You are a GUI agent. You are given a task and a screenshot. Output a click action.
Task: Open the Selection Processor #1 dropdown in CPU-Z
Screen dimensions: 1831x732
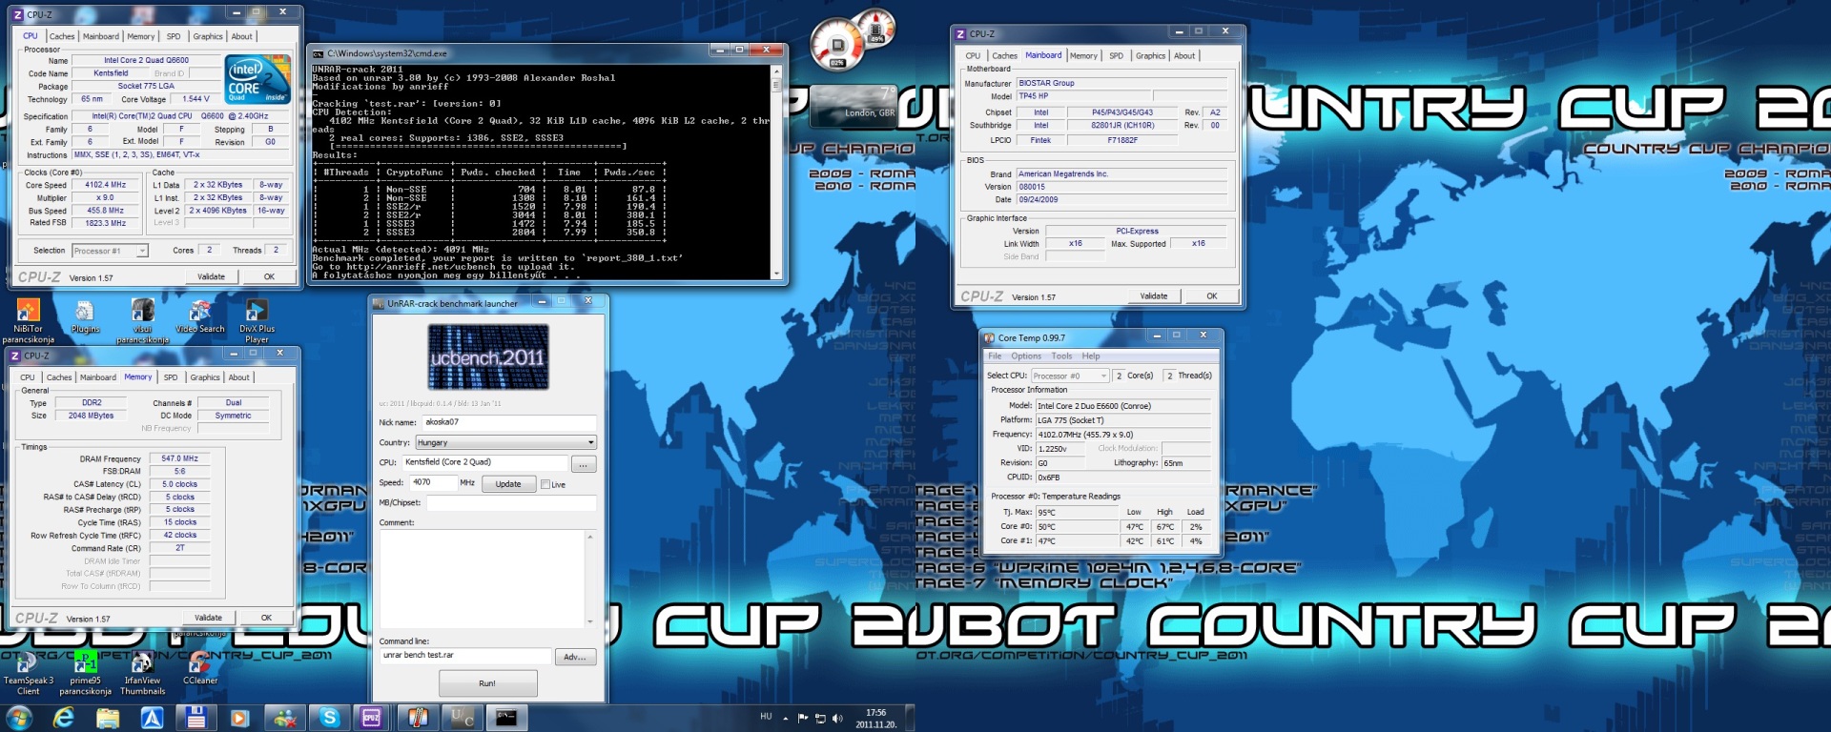pos(110,251)
